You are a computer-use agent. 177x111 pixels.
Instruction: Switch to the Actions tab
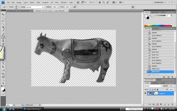(x=155, y=29)
